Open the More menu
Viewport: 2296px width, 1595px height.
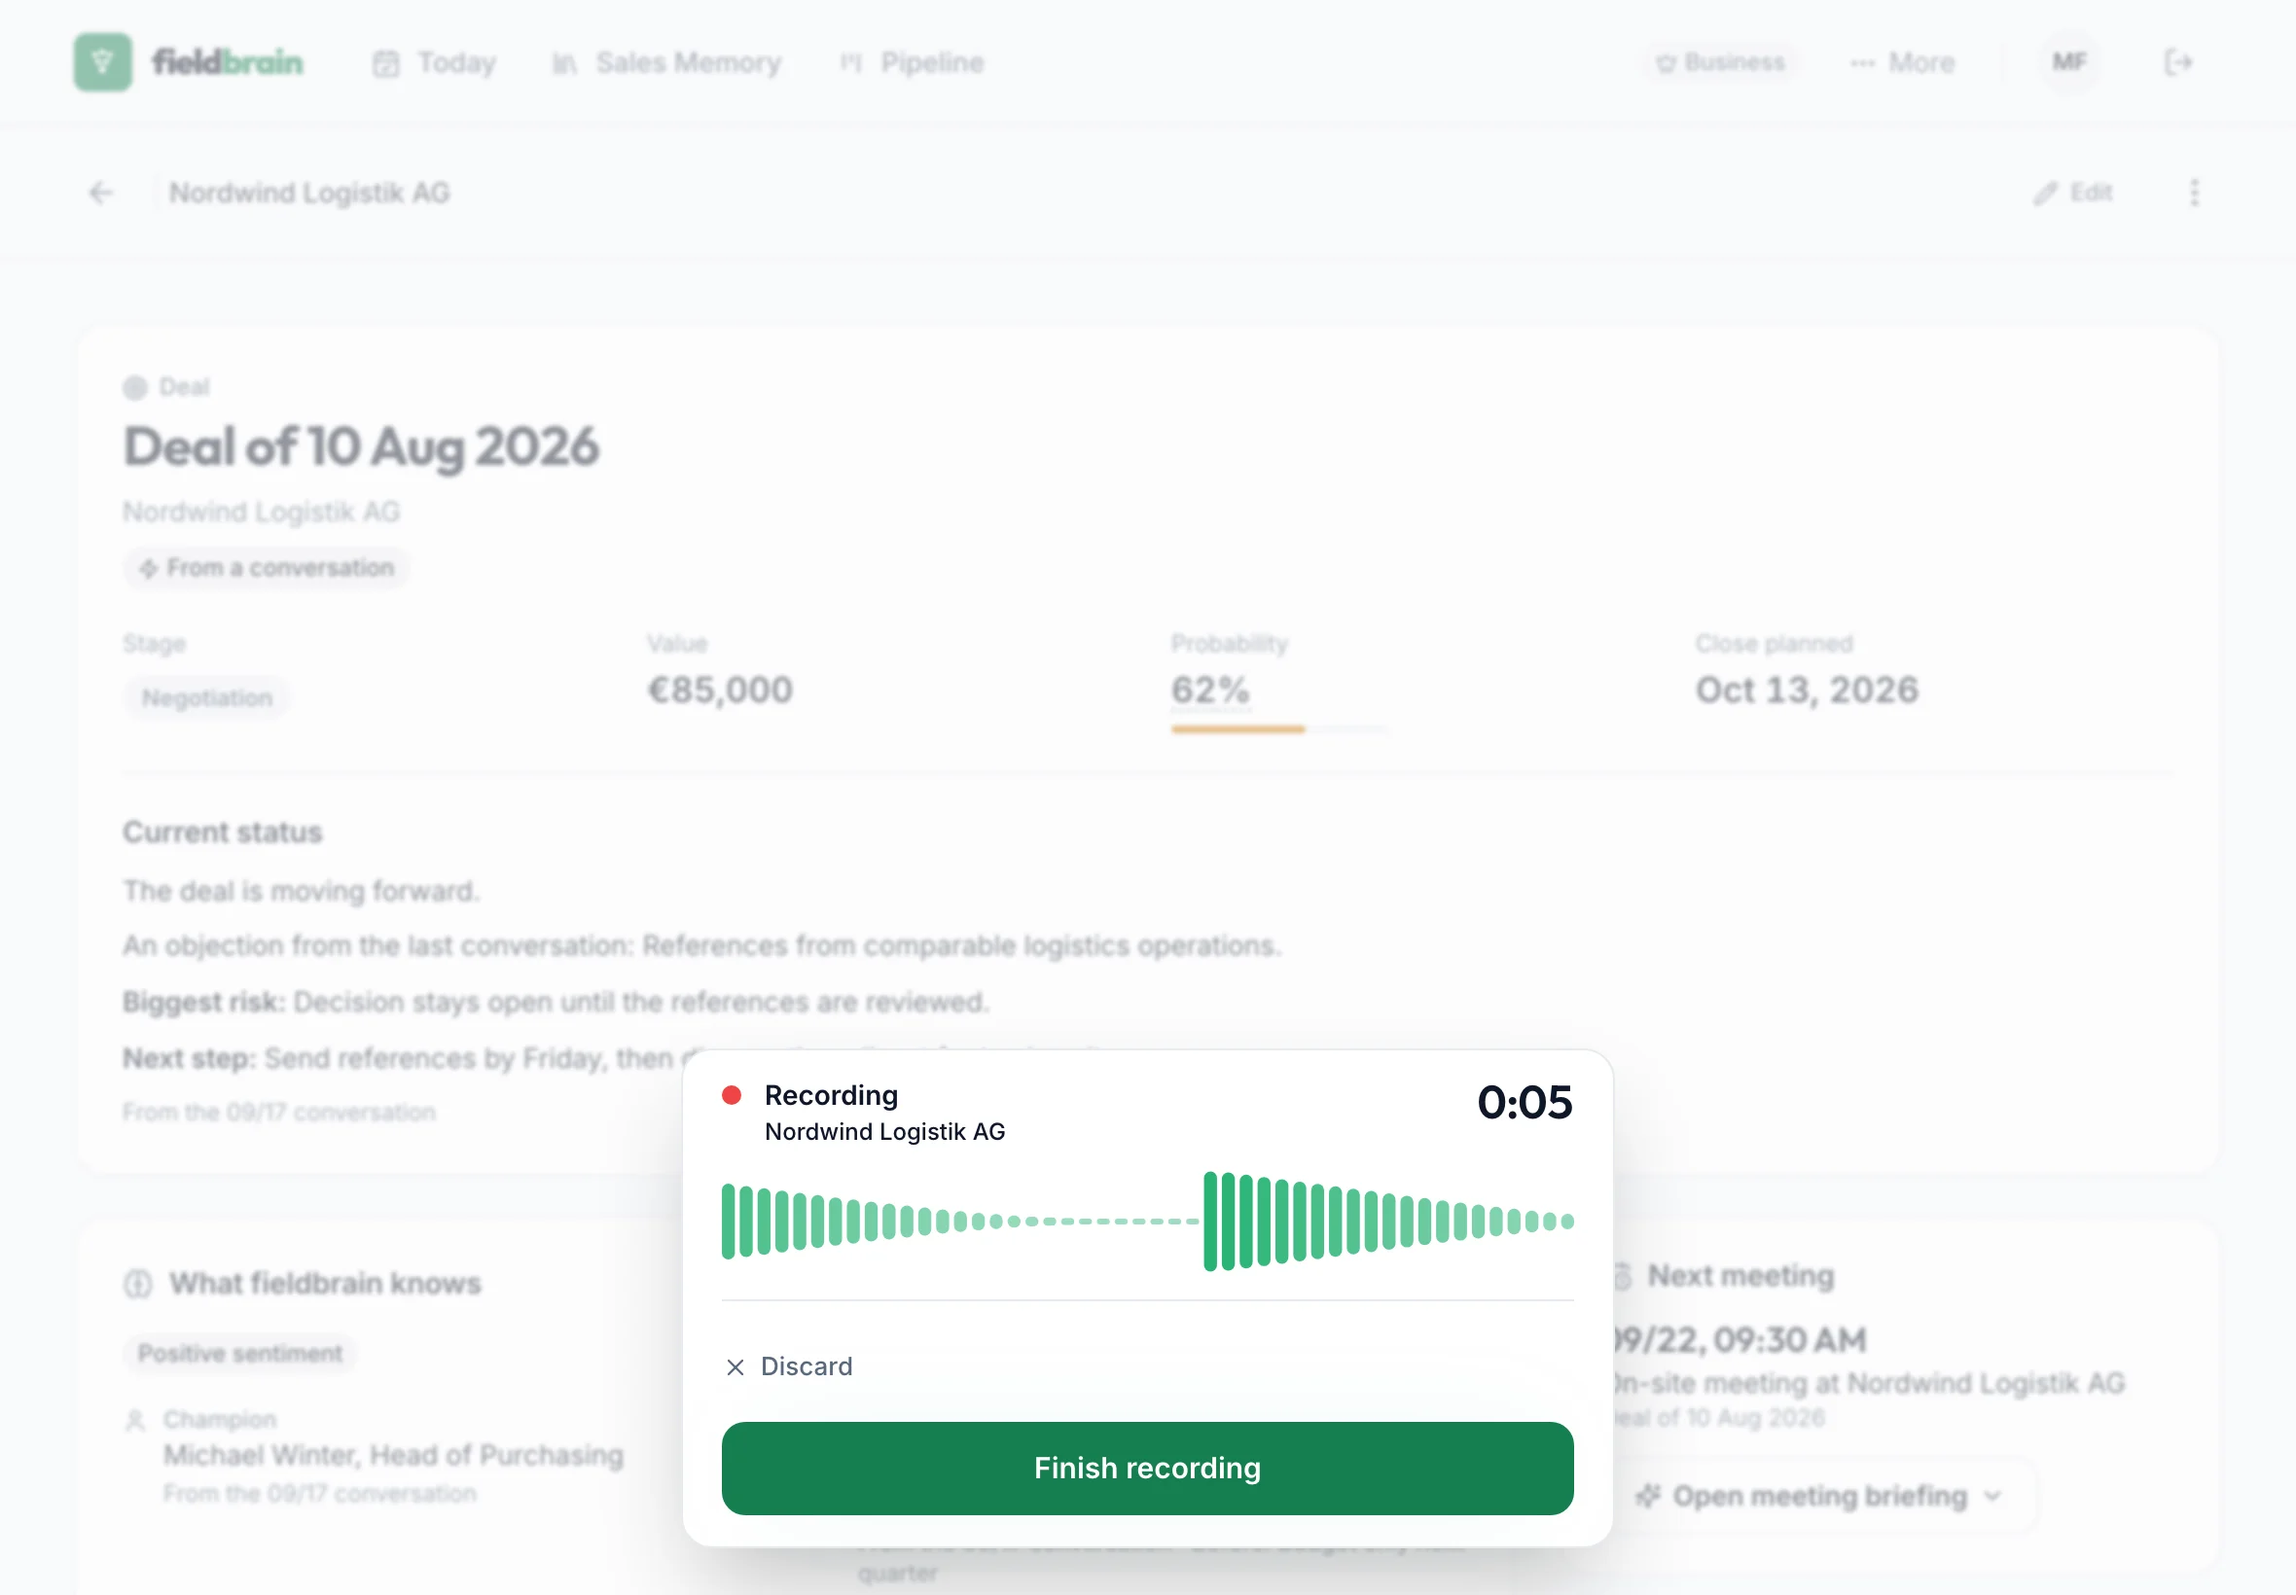pos(1902,63)
